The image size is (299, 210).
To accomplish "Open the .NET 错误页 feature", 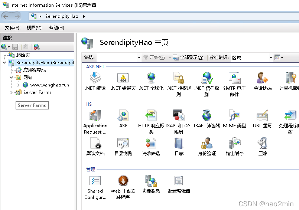I will 123,81.
